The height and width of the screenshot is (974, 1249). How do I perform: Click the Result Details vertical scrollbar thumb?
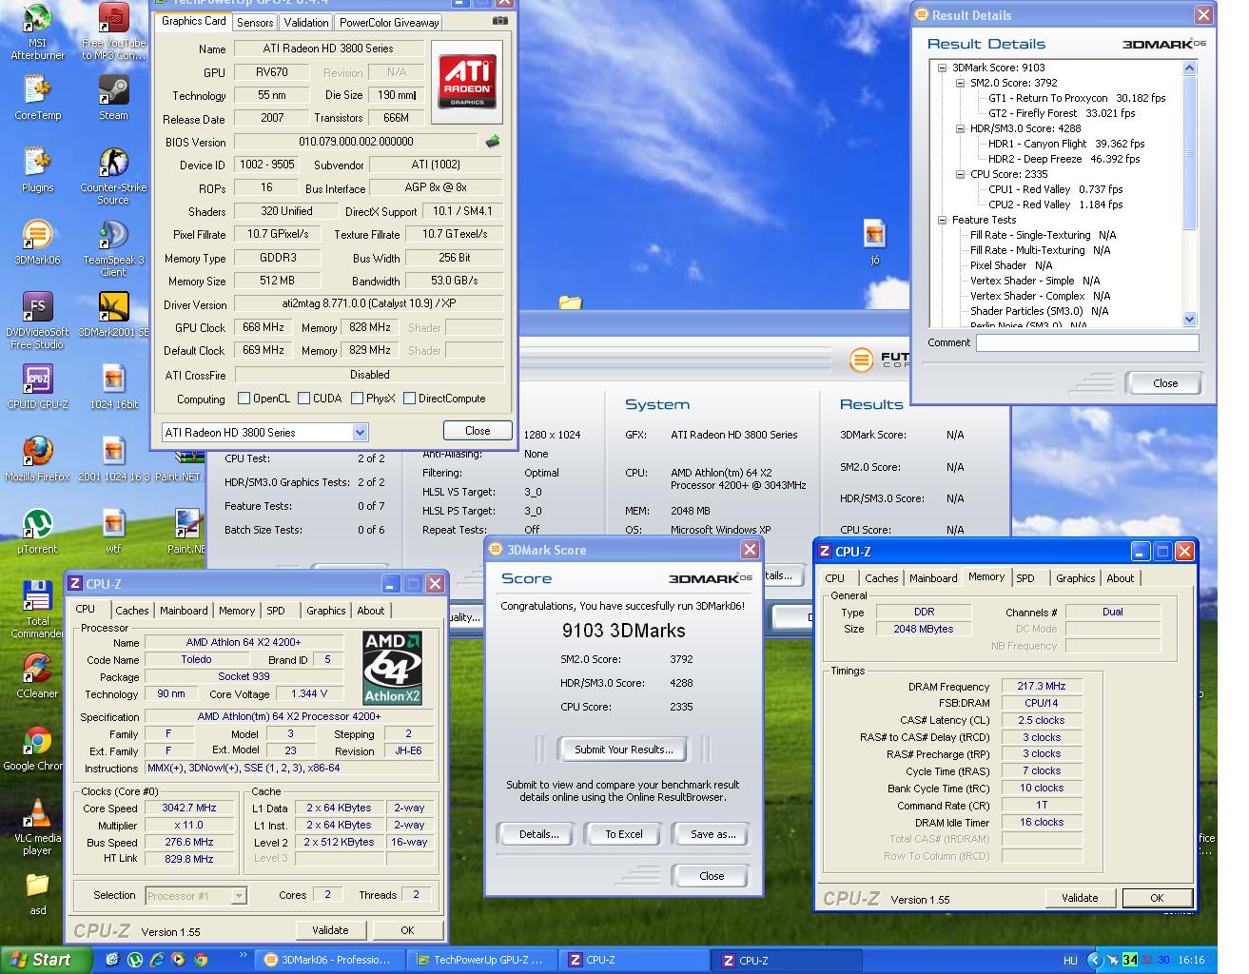(1189, 152)
